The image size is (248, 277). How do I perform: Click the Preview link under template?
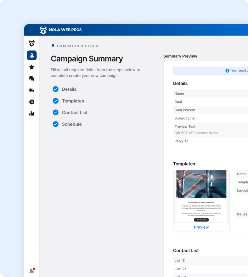(201, 227)
